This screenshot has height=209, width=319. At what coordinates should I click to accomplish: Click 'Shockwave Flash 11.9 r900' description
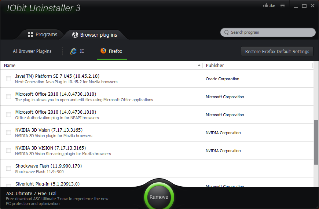point(40,172)
